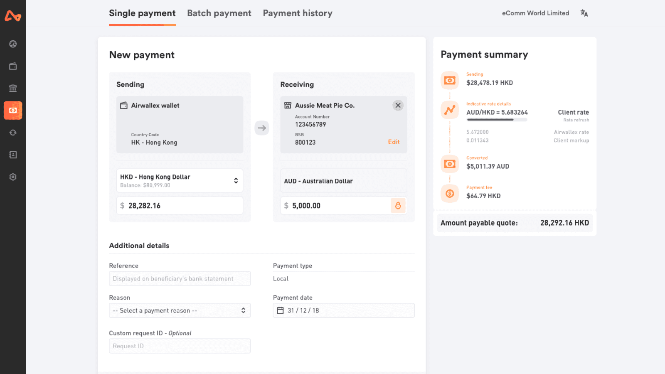The width and height of the screenshot is (665, 374).
Task: Click the rate refresh progress bar
Action: [x=497, y=120]
